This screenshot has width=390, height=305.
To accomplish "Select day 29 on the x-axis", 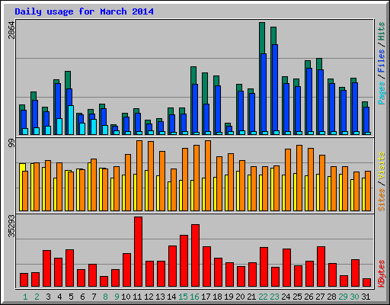I will [x=343, y=297].
